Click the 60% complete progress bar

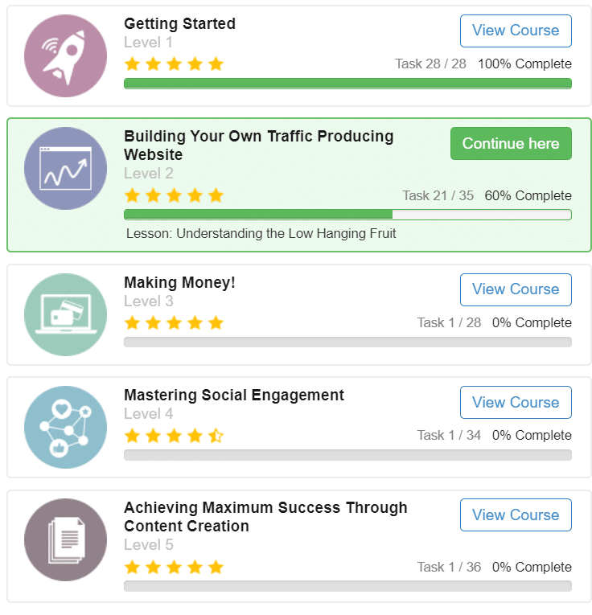click(347, 214)
